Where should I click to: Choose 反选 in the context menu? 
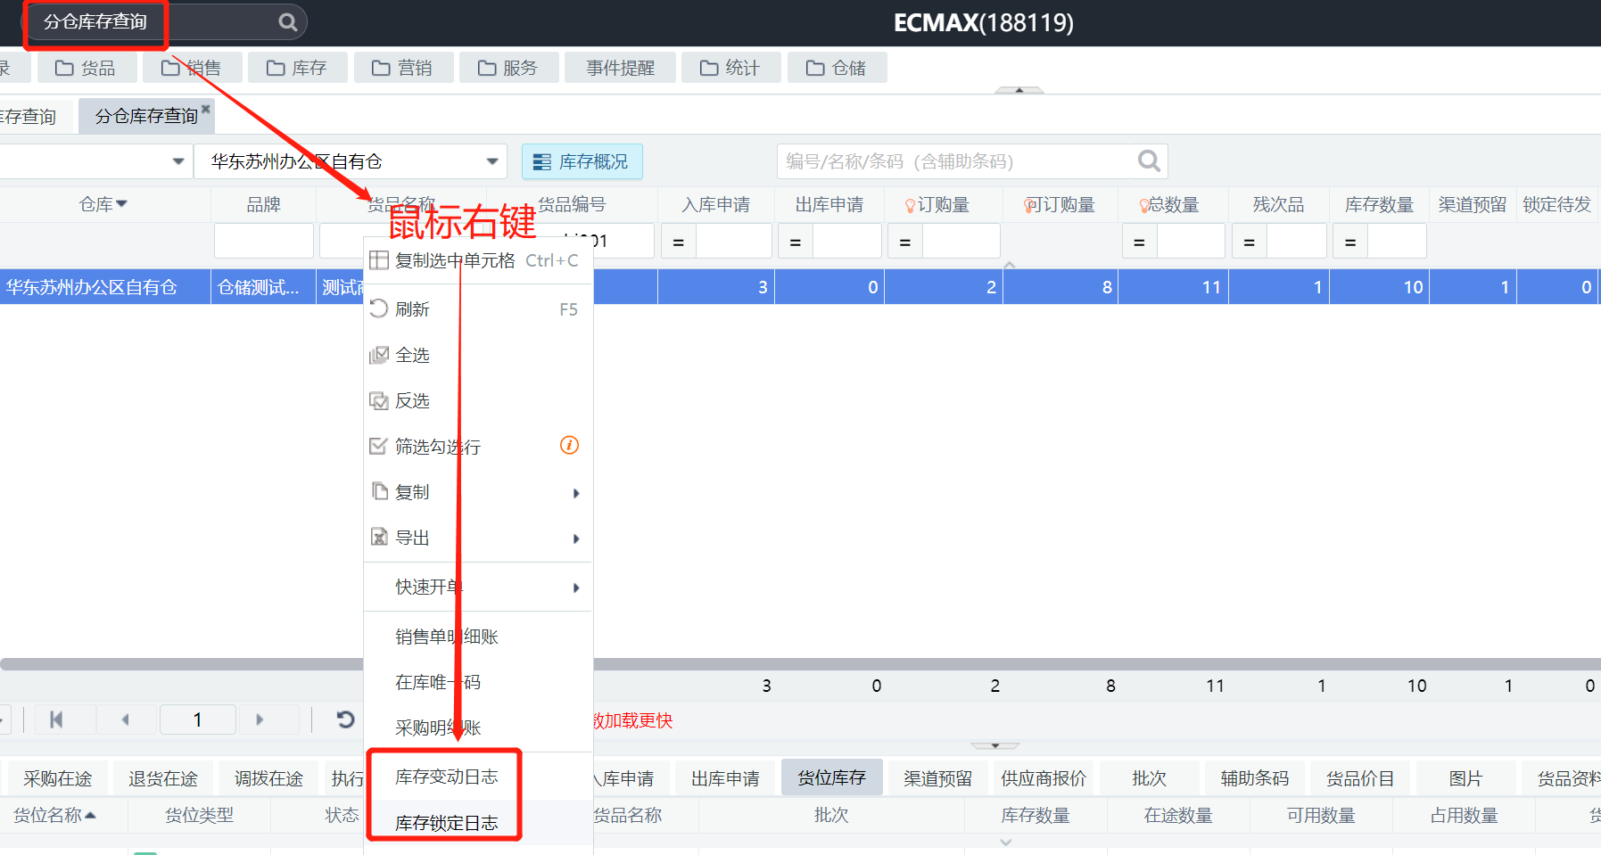[478, 400]
